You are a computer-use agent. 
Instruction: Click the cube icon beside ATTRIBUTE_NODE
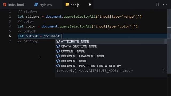point(58,41)
